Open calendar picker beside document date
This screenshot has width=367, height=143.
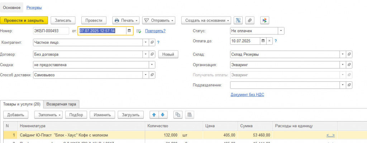pyautogui.click(x=129, y=31)
